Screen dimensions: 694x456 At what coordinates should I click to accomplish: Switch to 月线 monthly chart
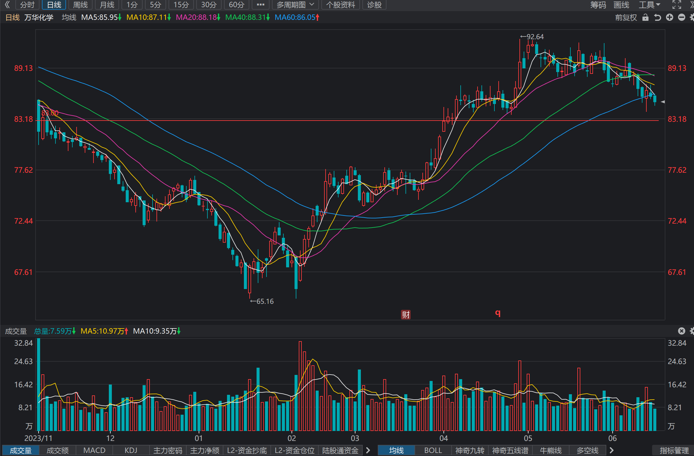(107, 5)
